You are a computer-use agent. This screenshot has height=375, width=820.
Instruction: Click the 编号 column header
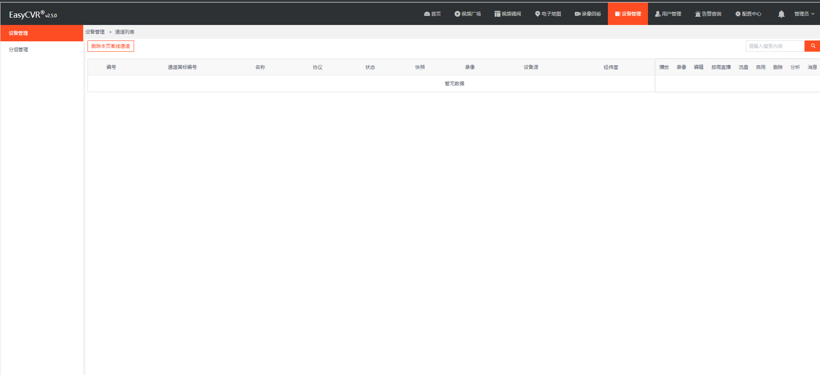[111, 67]
